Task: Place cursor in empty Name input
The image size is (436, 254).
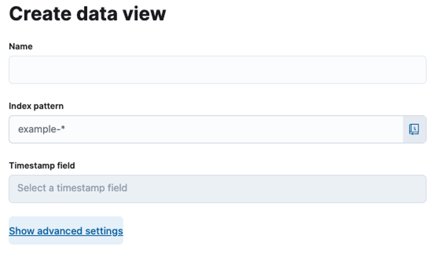Action: tap(217, 70)
